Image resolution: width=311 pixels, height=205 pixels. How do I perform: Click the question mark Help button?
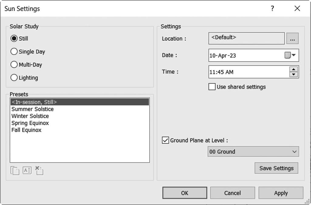tap(272, 8)
